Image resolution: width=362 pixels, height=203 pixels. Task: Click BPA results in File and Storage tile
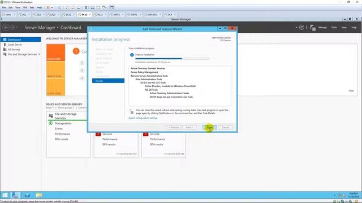[x=62, y=139]
